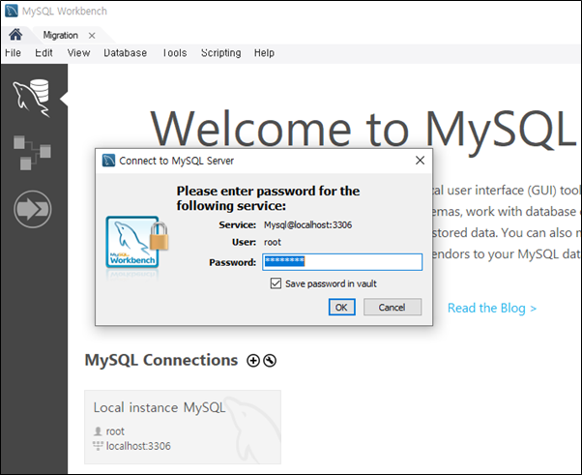Open the Edit menu
This screenshot has height=475, width=582.
(44, 53)
